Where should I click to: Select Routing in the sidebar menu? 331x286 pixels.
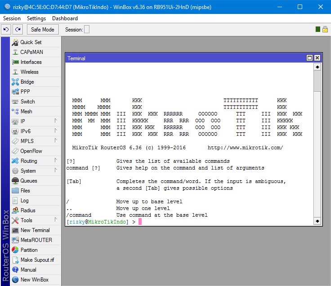coord(36,161)
